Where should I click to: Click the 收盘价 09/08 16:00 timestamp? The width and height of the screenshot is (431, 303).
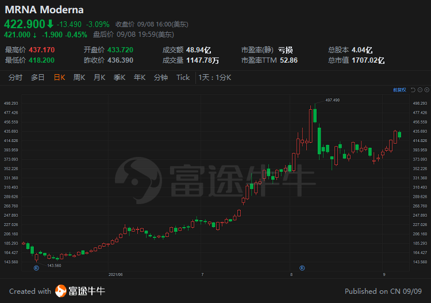[x=152, y=25]
